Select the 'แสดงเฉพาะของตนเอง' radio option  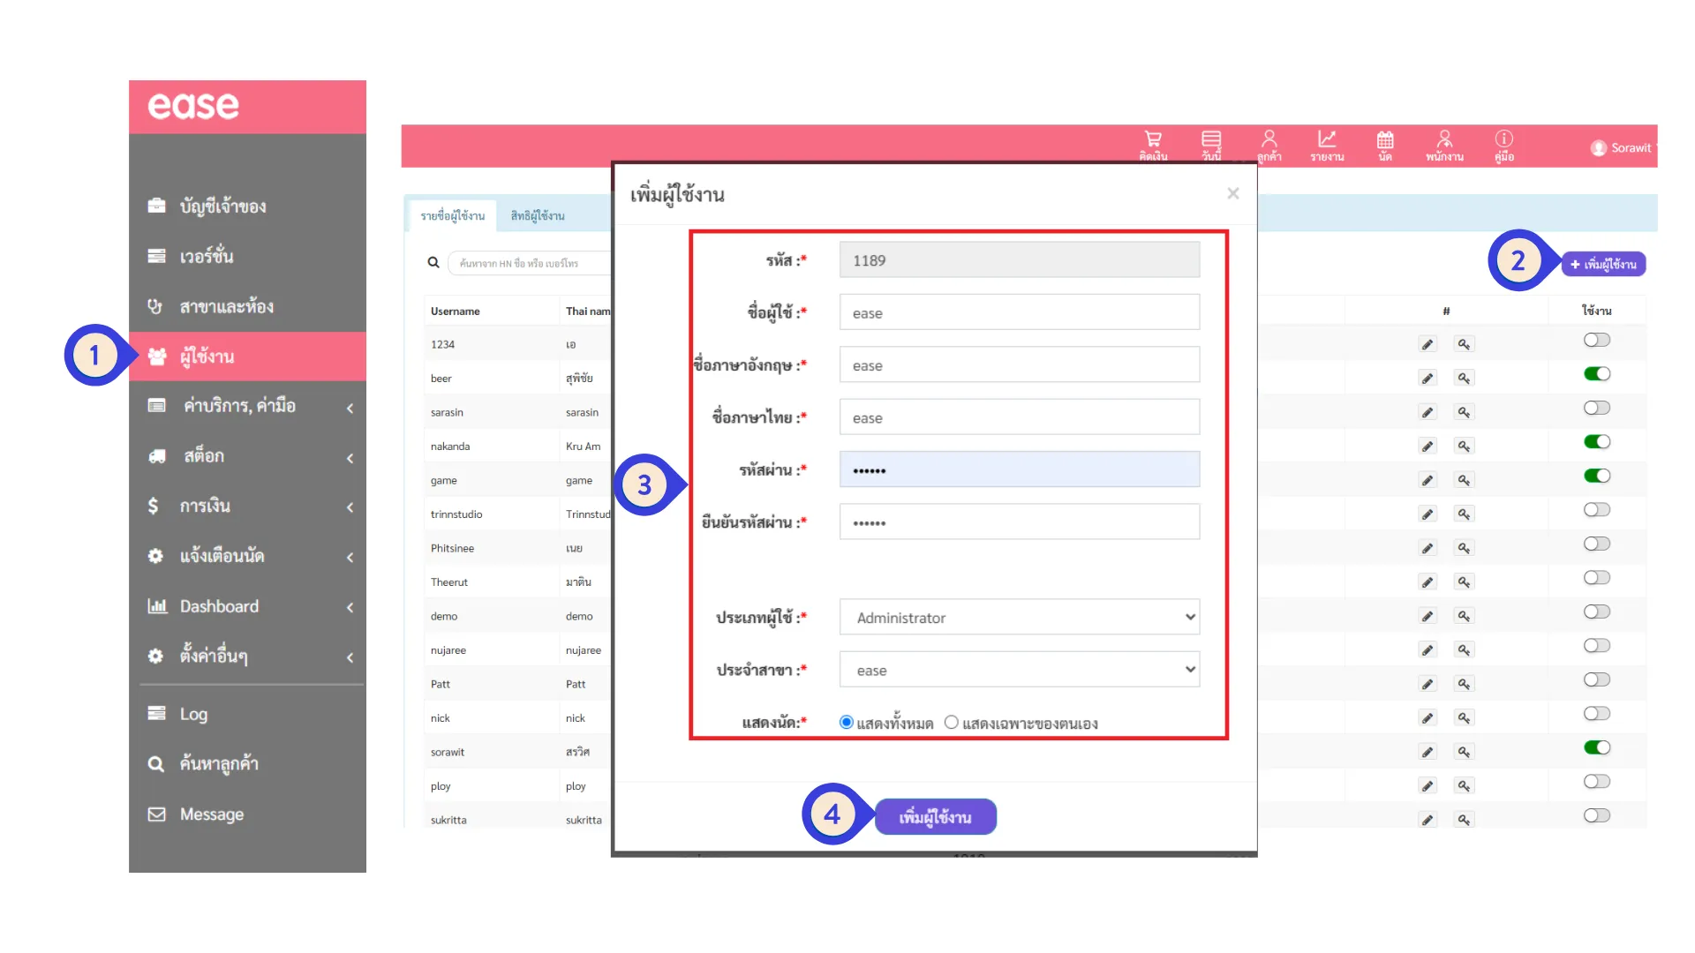[x=952, y=723]
